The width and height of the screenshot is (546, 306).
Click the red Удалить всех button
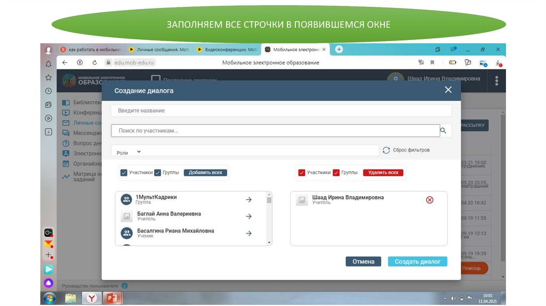(x=383, y=173)
